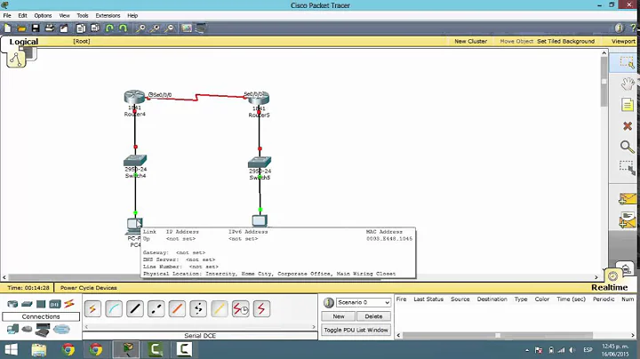640x359 pixels.
Task: Click Set Tiled Background
Action: click(565, 41)
